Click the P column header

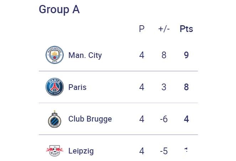142,29
